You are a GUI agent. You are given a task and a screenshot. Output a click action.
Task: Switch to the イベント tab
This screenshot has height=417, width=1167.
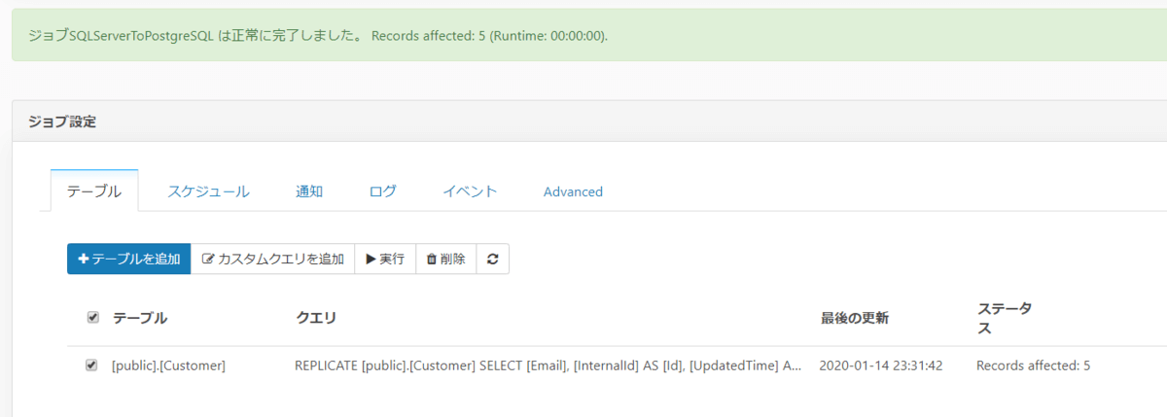tap(470, 191)
